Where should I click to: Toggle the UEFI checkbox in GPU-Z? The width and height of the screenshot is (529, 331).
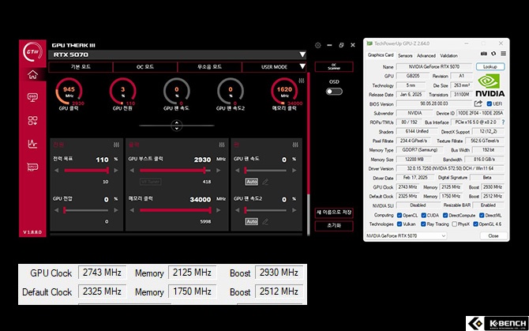point(490,103)
